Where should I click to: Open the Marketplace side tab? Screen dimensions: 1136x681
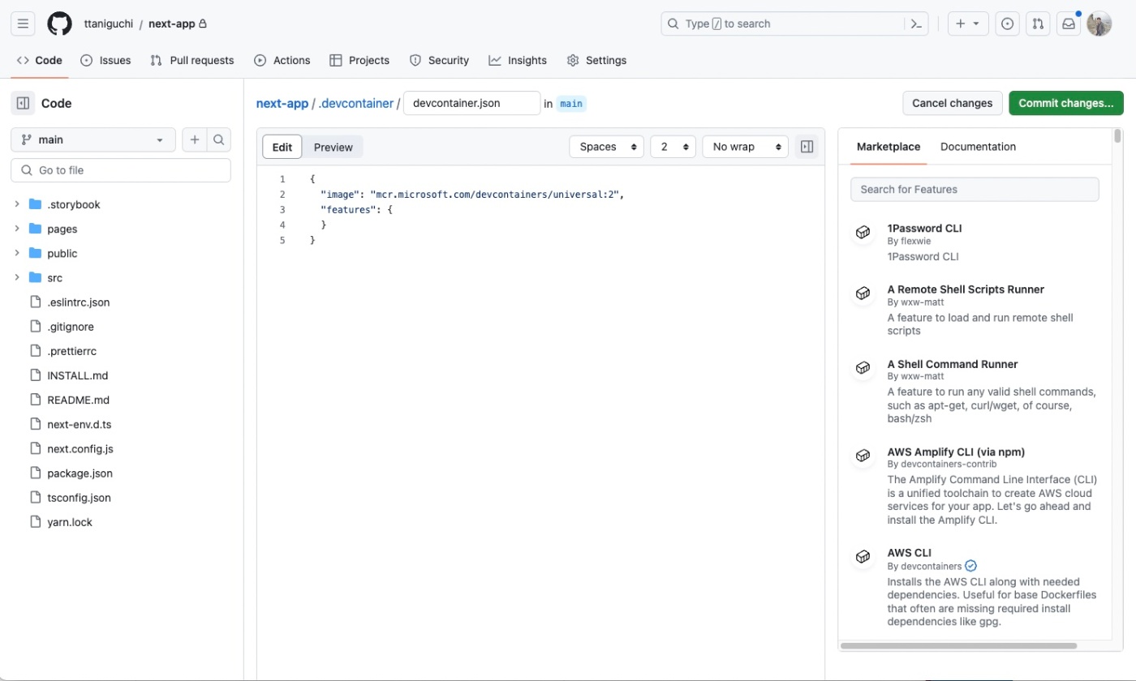(889, 147)
